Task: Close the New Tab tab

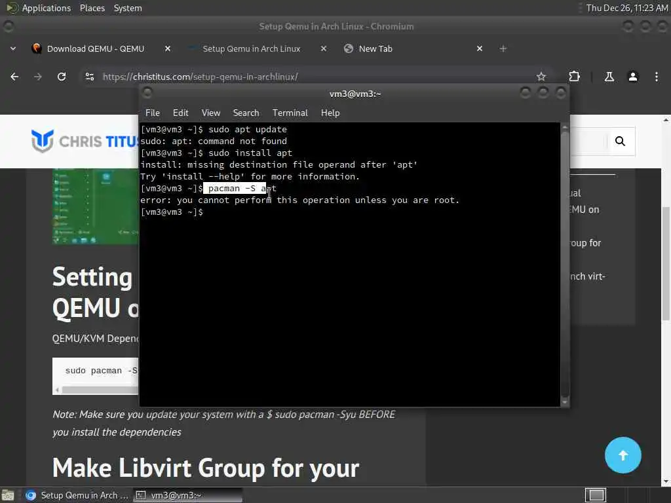Action: 480,48
